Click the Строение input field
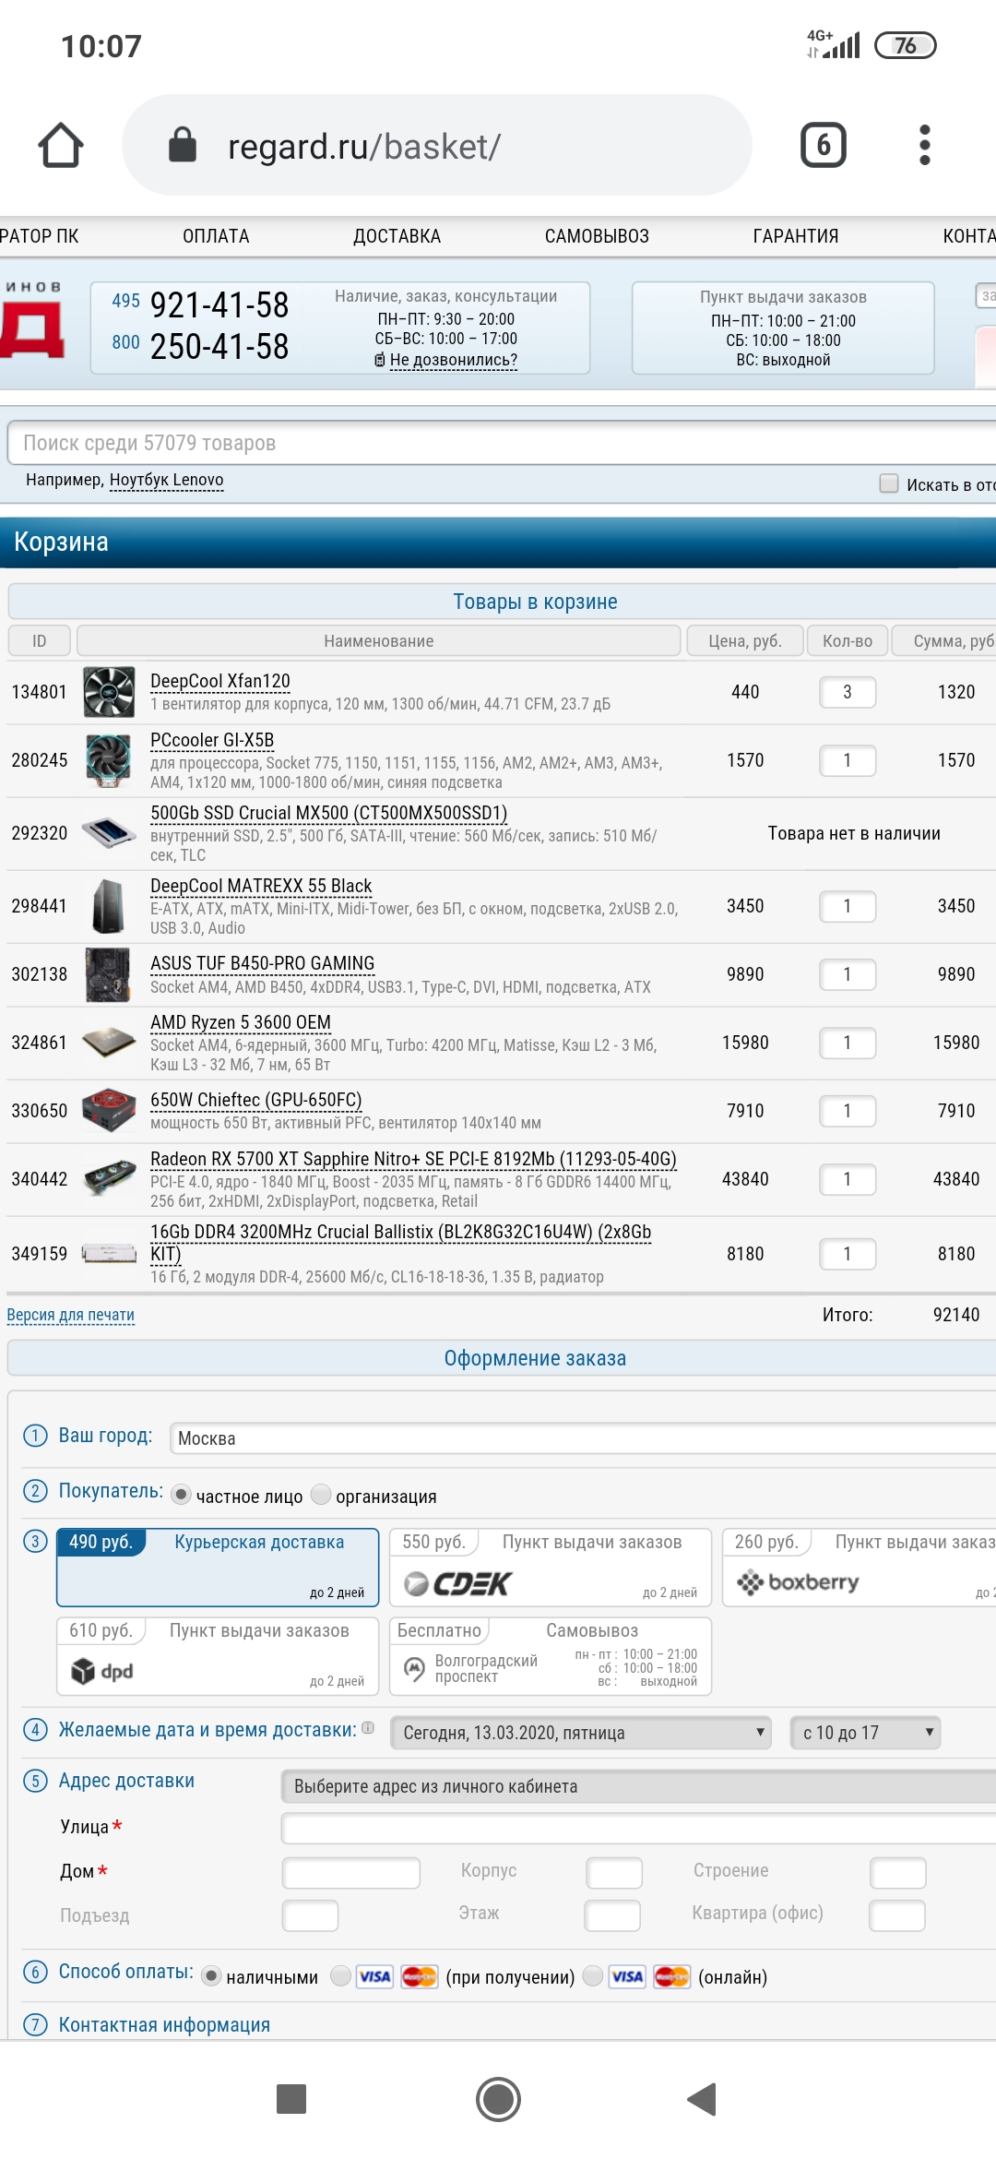The height and width of the screenshot is (2159, 996). pyautogui.click(x=898, y=1873)
